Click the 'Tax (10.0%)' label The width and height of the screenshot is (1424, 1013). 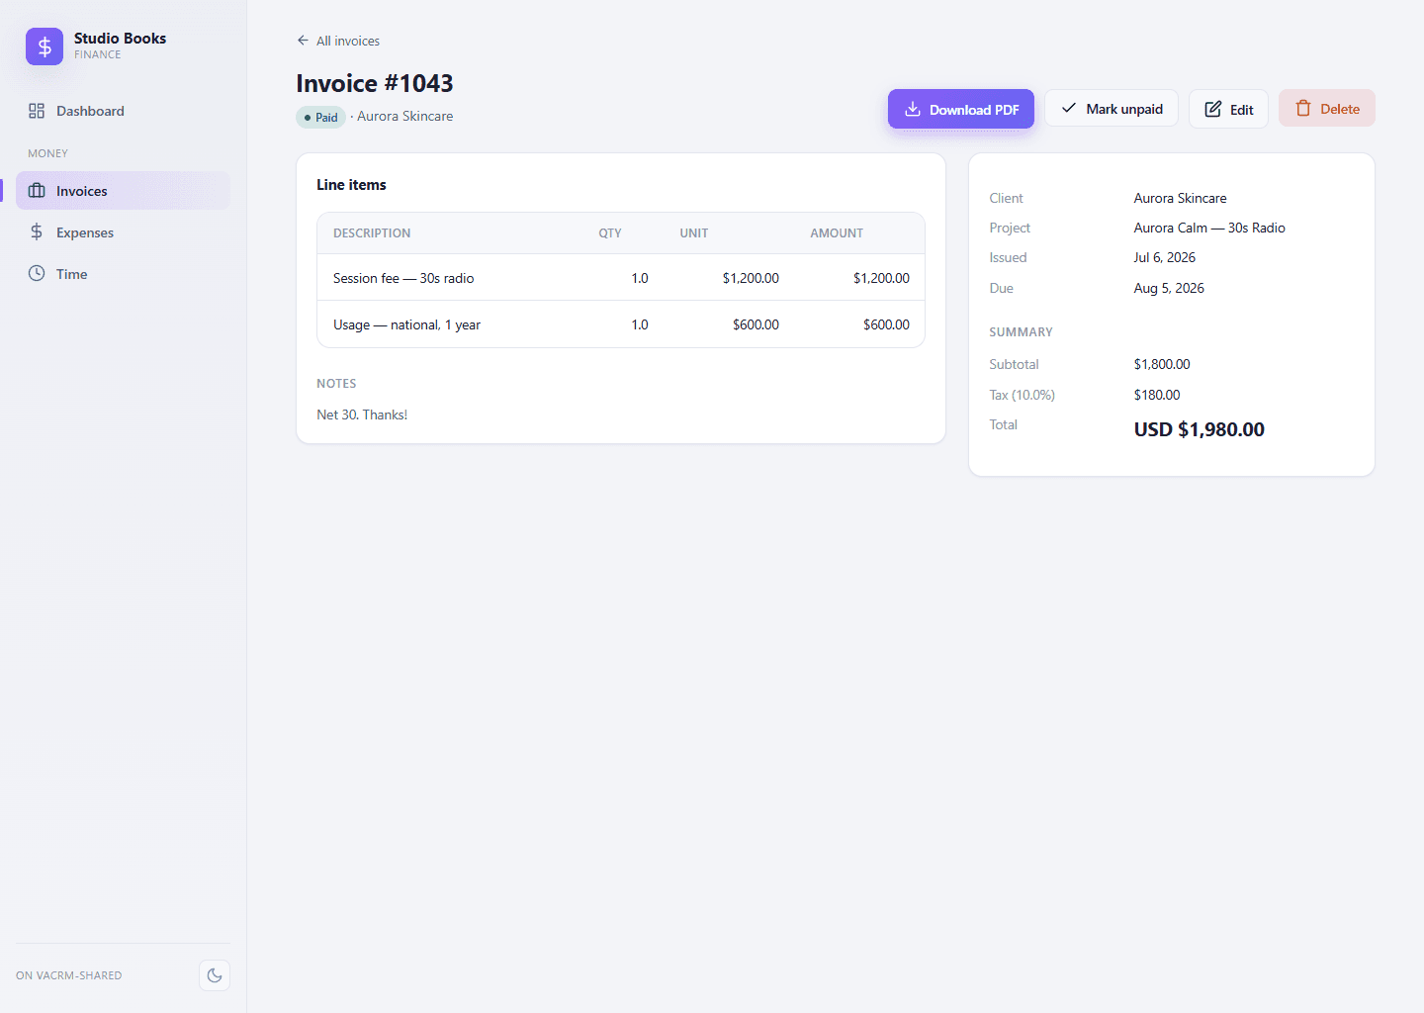[1023, 395]
